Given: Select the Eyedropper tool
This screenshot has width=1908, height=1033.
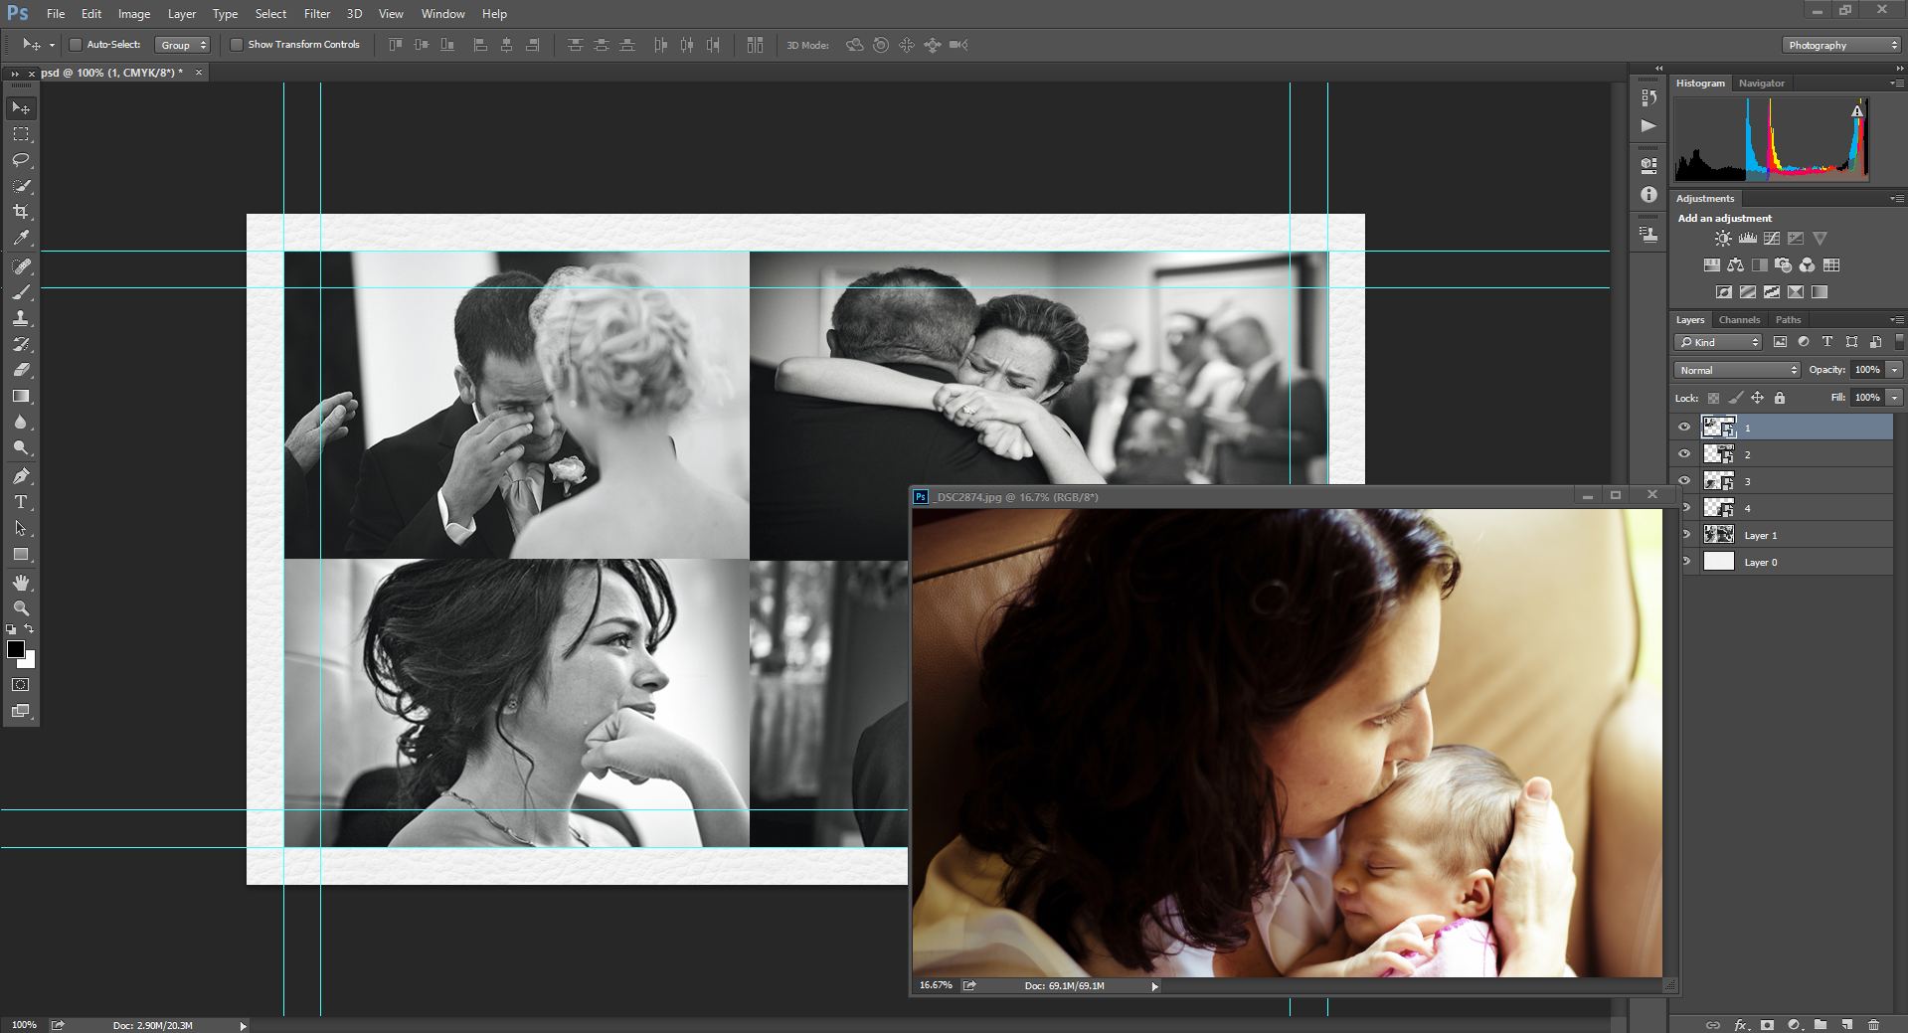Looking at the screenshot, I should pyautogui.click(x=21, y=238).
